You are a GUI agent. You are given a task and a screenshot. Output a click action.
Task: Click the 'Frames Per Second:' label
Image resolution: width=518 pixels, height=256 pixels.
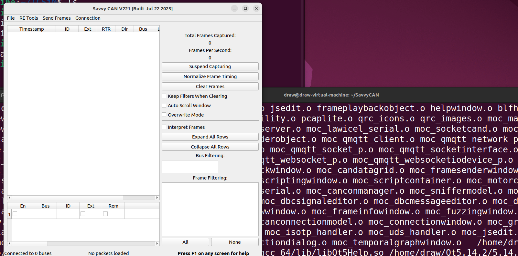click(210, 50)
